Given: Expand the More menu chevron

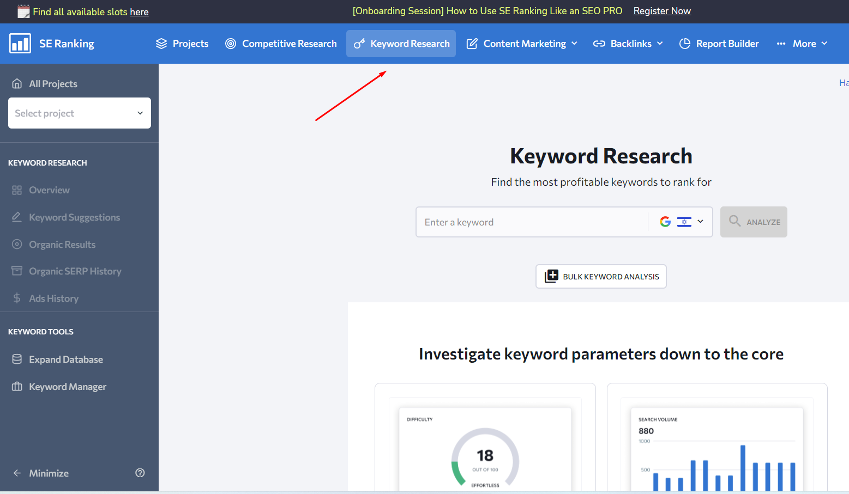Looking at the screenshot, I should click(x=824, y=44).
